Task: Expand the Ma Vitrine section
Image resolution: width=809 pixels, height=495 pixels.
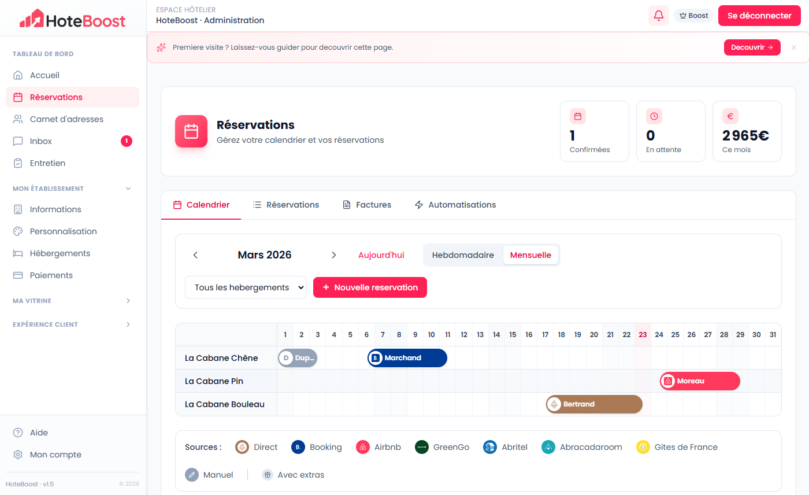Action: [x=128, y=301]
